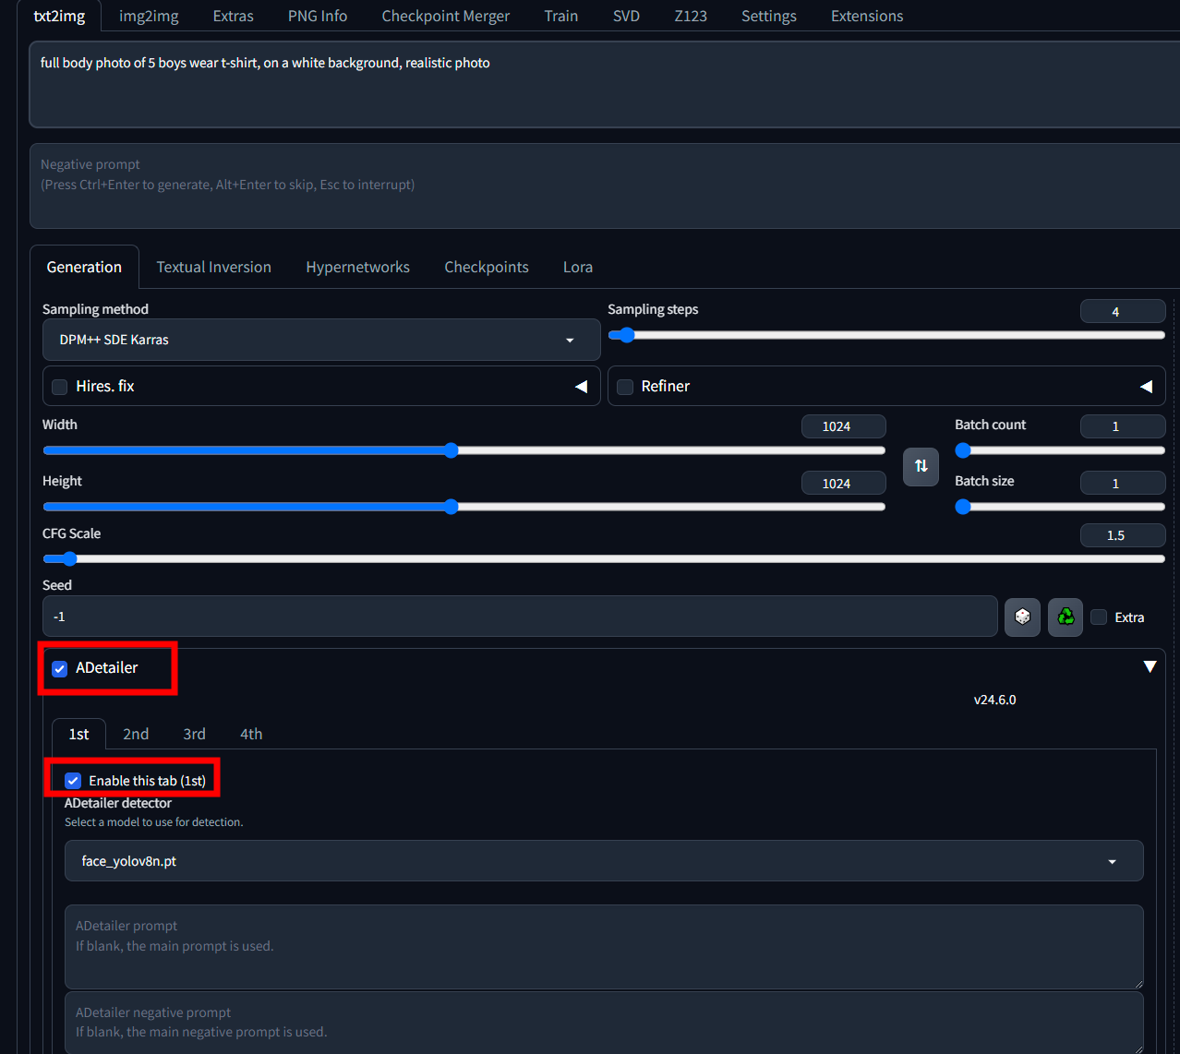The height and width of the screenshot is (1054, 1180).
Task: Click the Negative prompt text box
Action: 604,185
